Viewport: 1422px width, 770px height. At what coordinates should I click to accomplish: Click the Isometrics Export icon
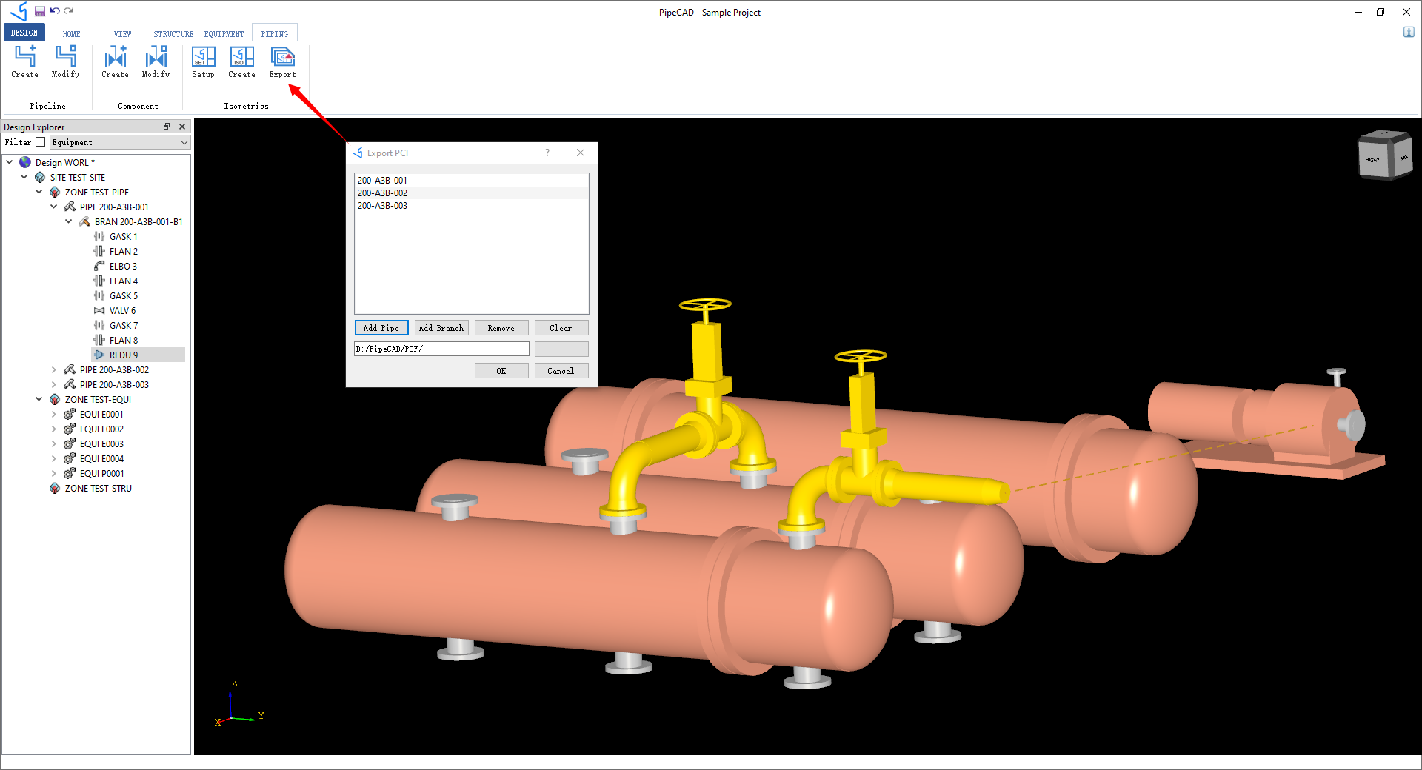click(281, 63)
